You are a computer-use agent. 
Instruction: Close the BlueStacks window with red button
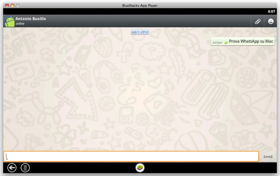(7, 5)
